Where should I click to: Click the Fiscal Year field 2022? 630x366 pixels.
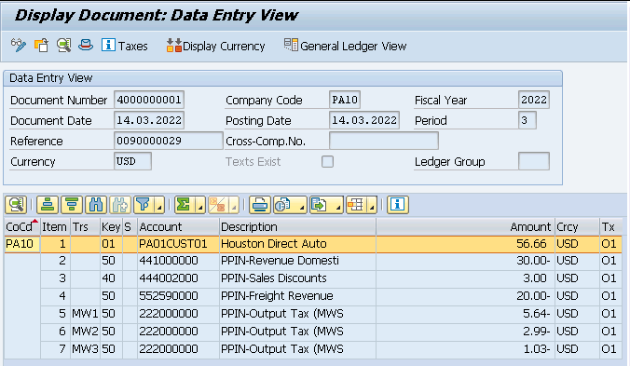[534, 100]
